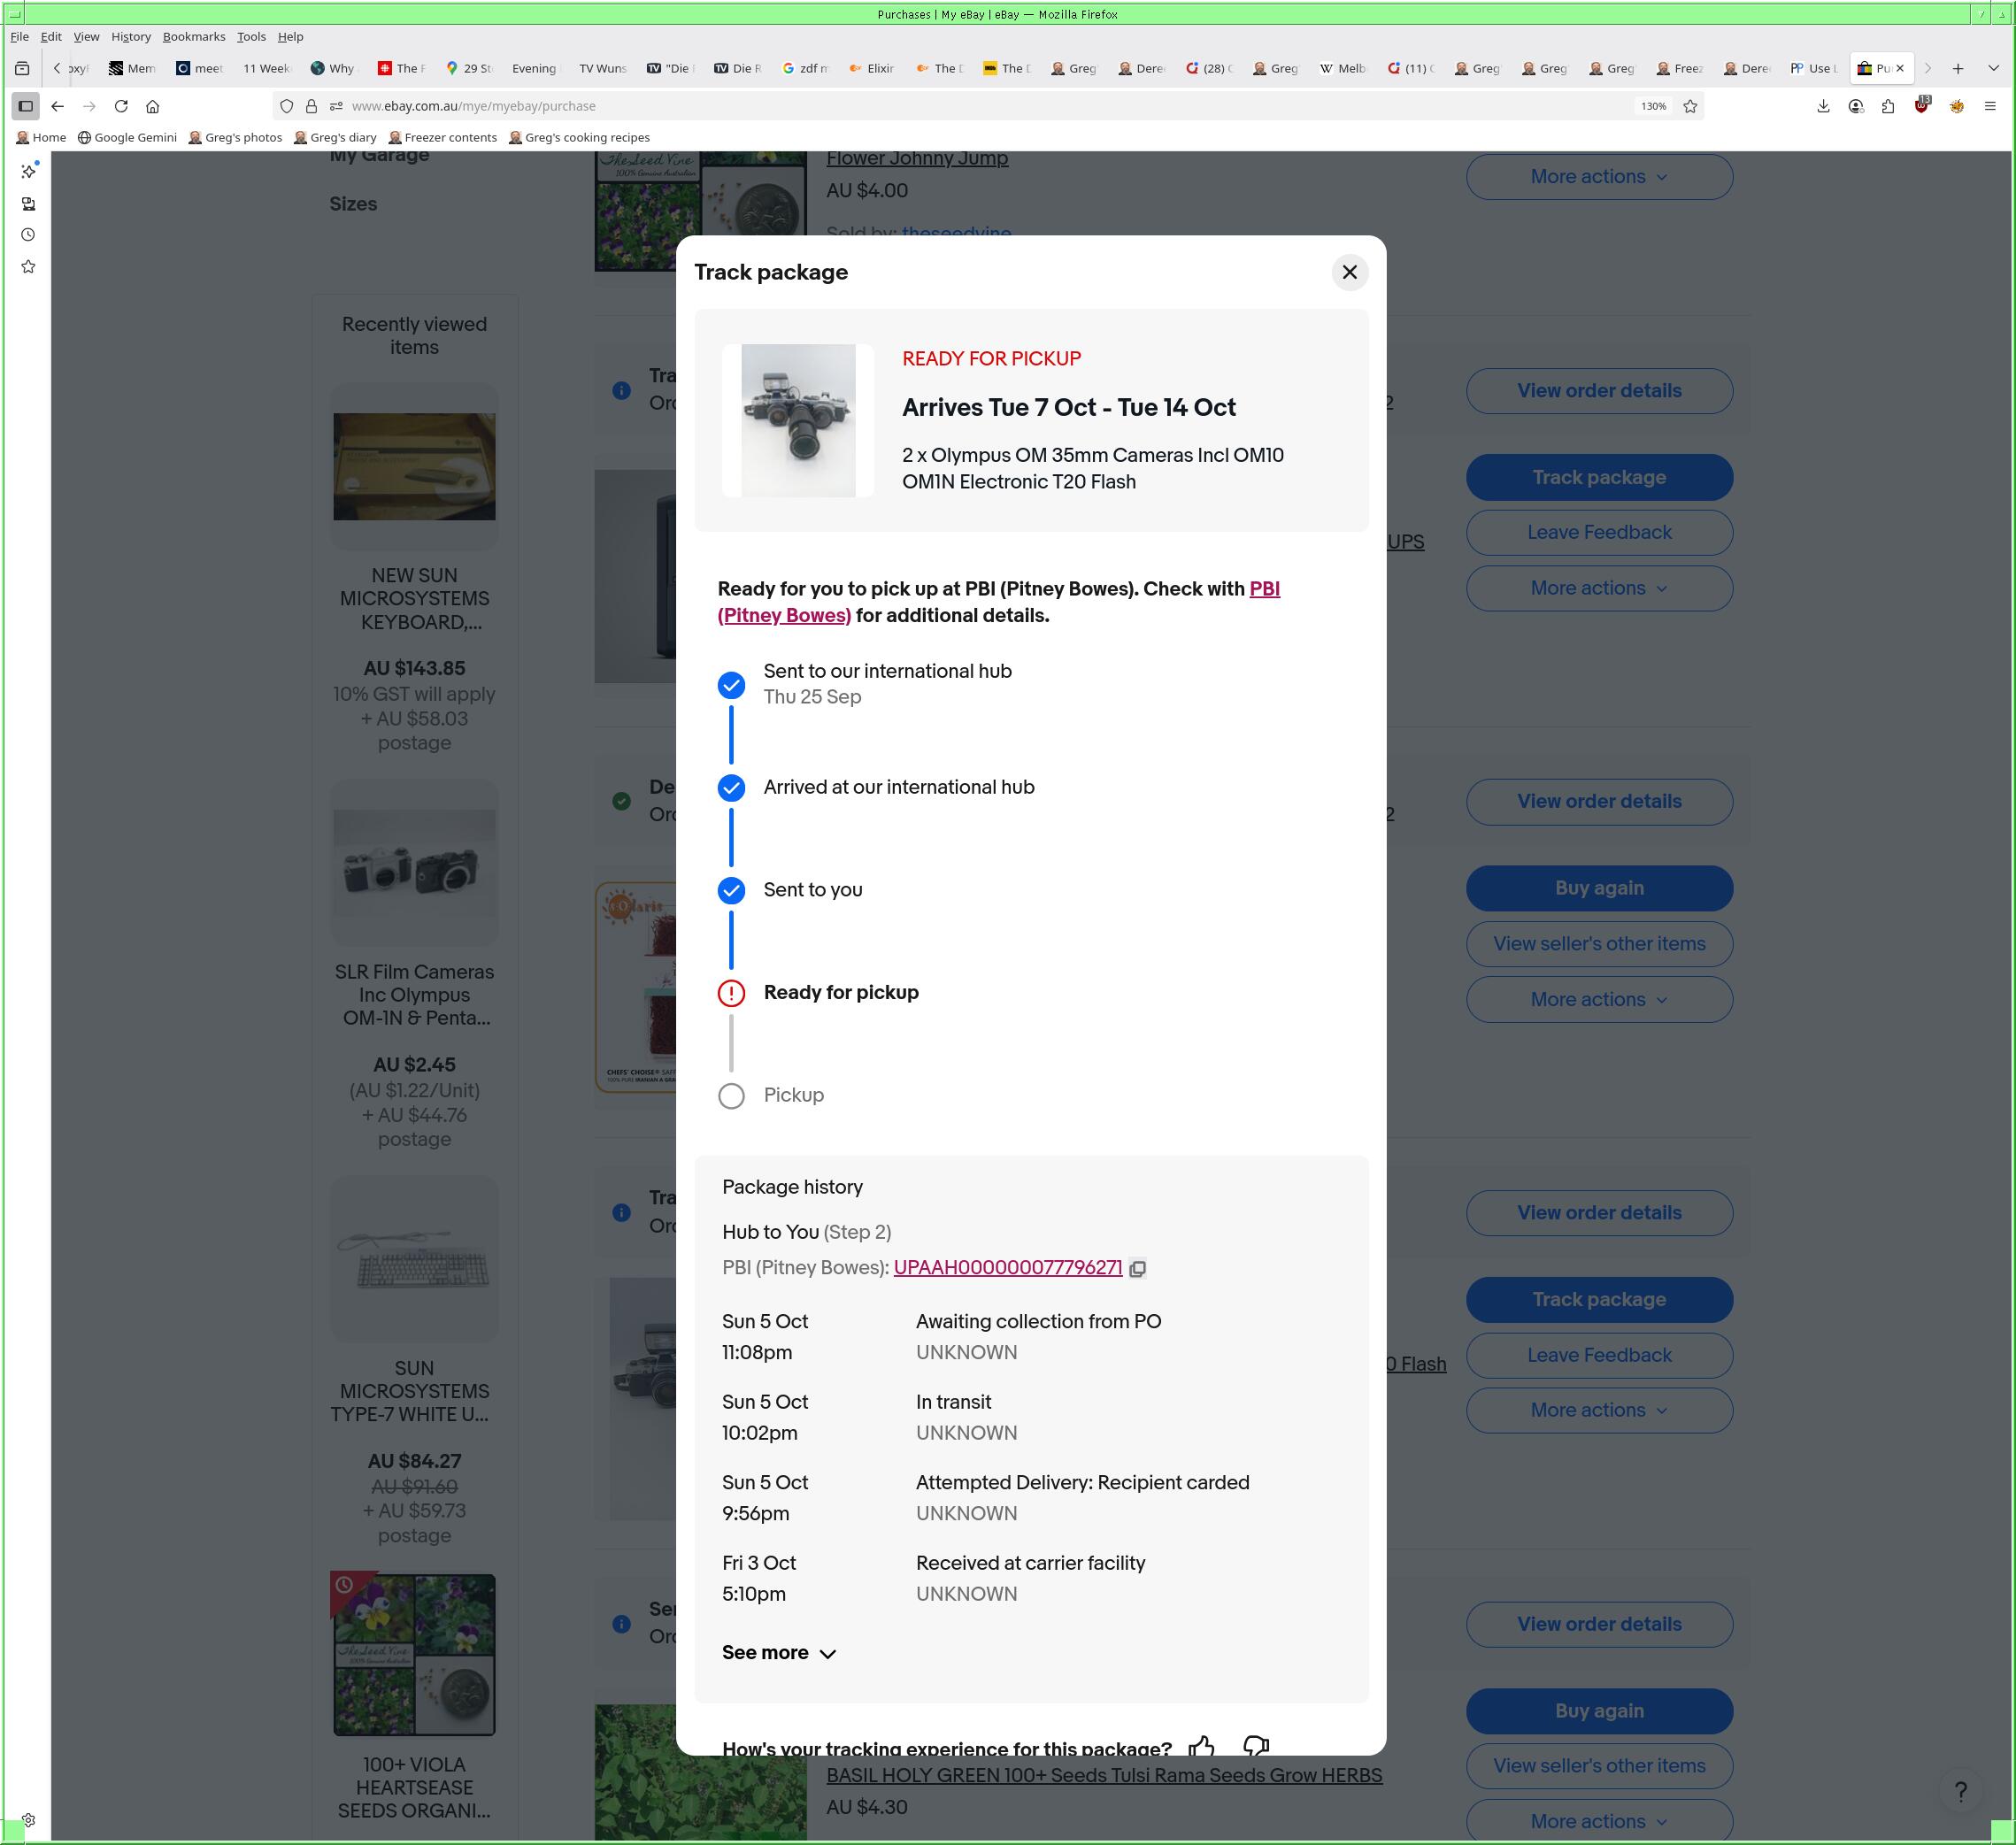Open the help question mark button
2016x1845 pixels.
pos(1960,1790)
